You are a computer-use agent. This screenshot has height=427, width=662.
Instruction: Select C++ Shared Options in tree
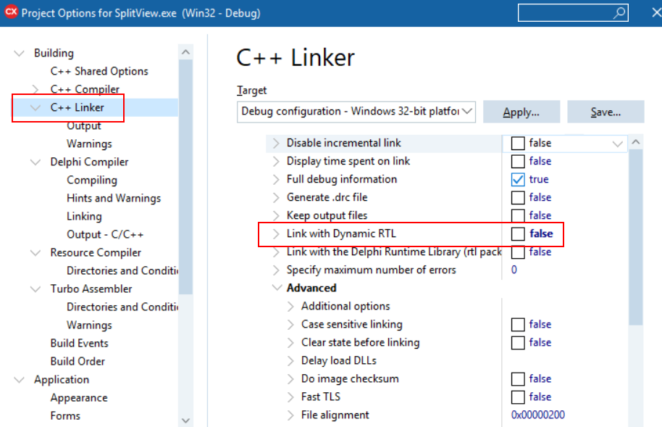click(x=99, y=71)
